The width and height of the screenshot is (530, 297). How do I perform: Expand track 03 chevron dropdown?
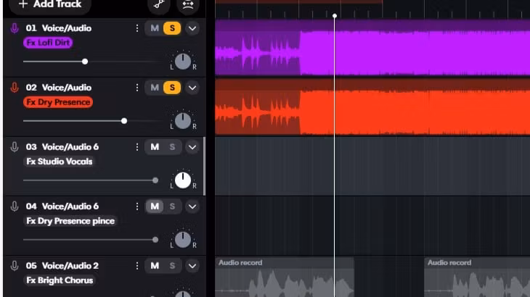pos(192,147)
